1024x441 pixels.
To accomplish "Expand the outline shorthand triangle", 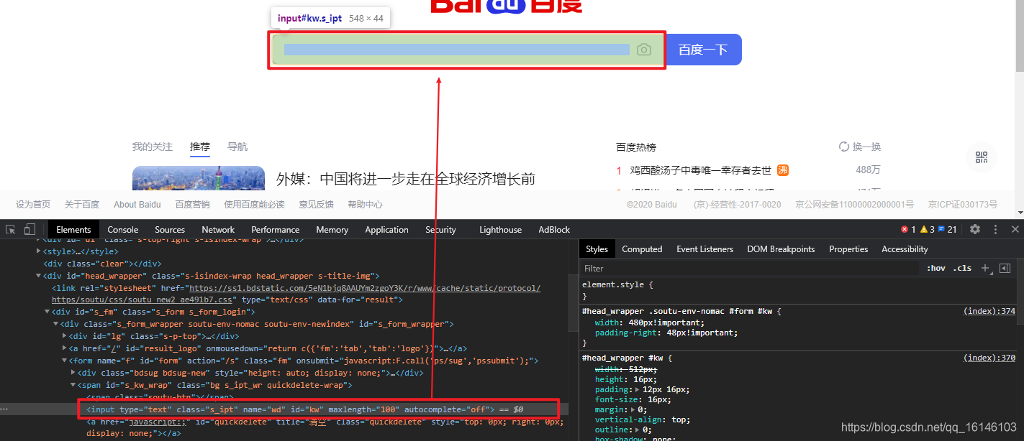I will click(638, 430).
